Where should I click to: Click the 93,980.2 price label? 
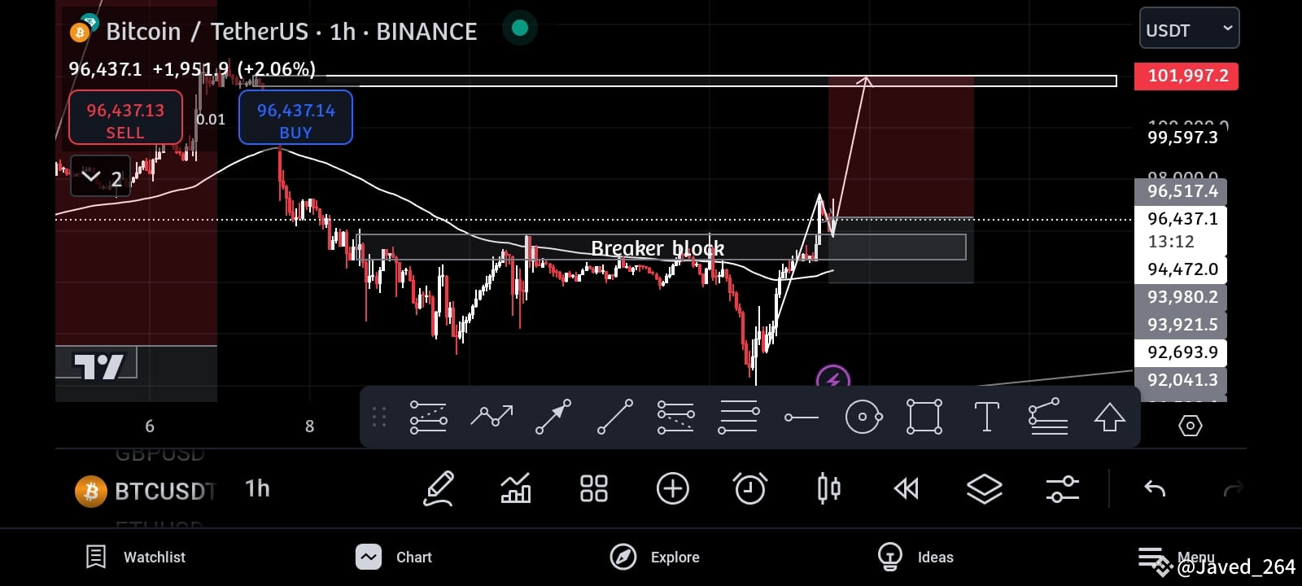[1181, 297]
